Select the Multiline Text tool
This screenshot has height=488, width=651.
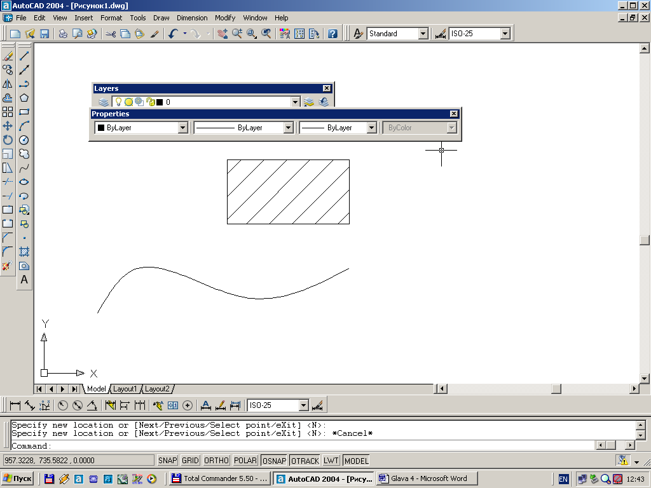click(24, 280)
